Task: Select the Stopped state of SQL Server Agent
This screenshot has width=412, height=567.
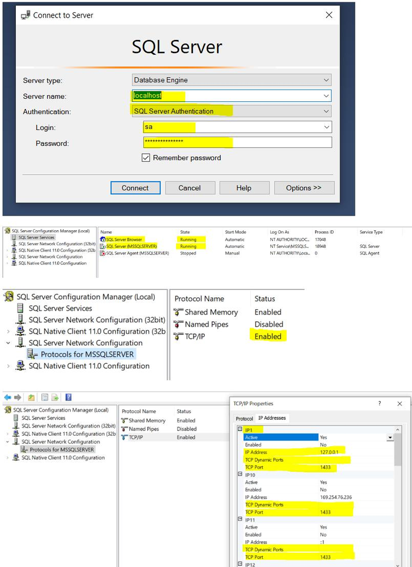Action: pyautogui.click(x=188, y=253)
